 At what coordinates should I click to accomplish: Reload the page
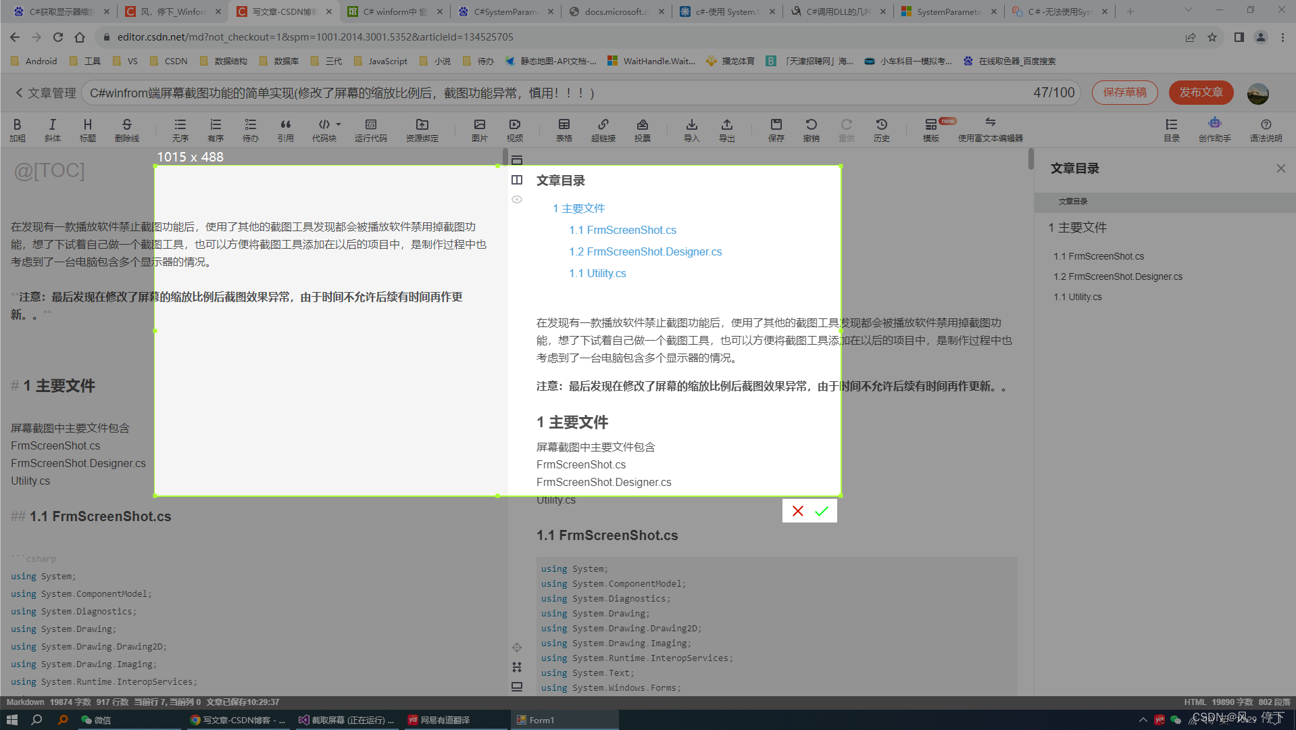58,37
